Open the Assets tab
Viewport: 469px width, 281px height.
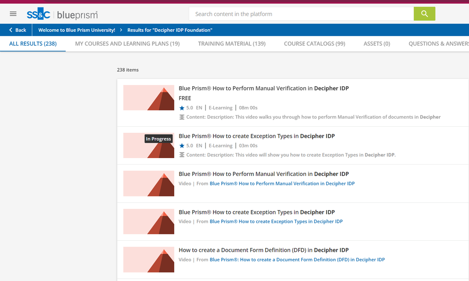pyautogui.click(x=377, y=44)
